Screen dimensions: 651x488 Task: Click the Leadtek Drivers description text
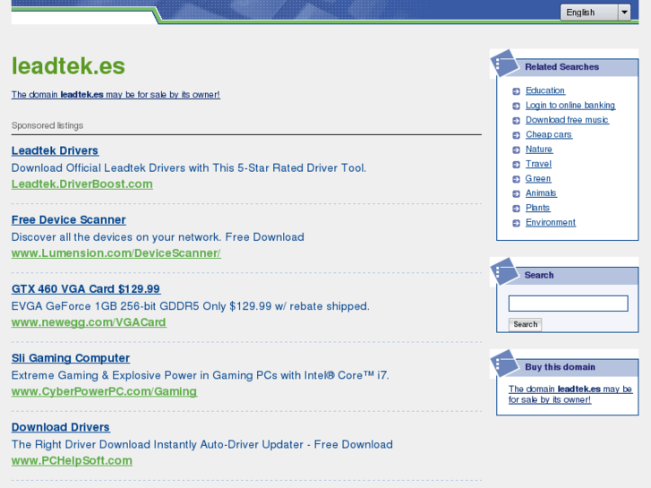pos(189,167)
